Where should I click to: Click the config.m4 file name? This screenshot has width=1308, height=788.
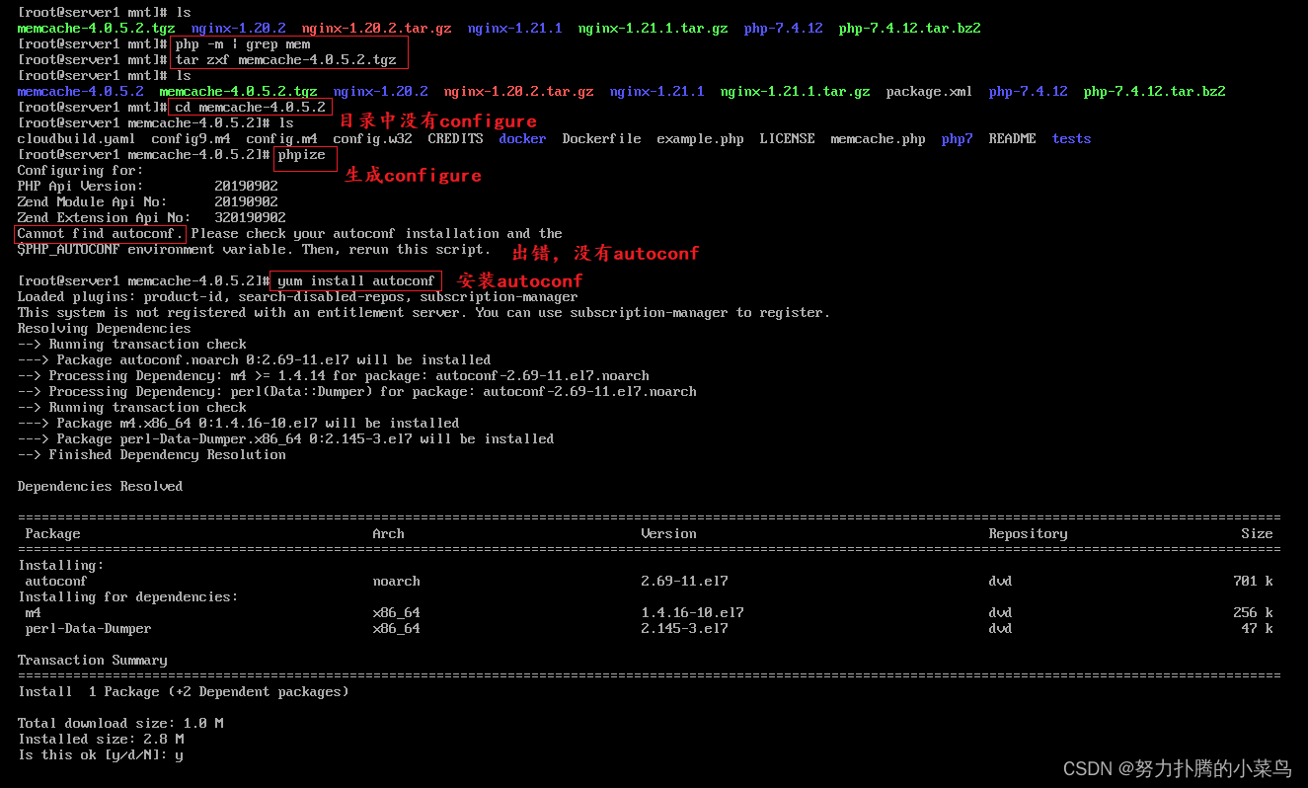[x=281, y=139]
